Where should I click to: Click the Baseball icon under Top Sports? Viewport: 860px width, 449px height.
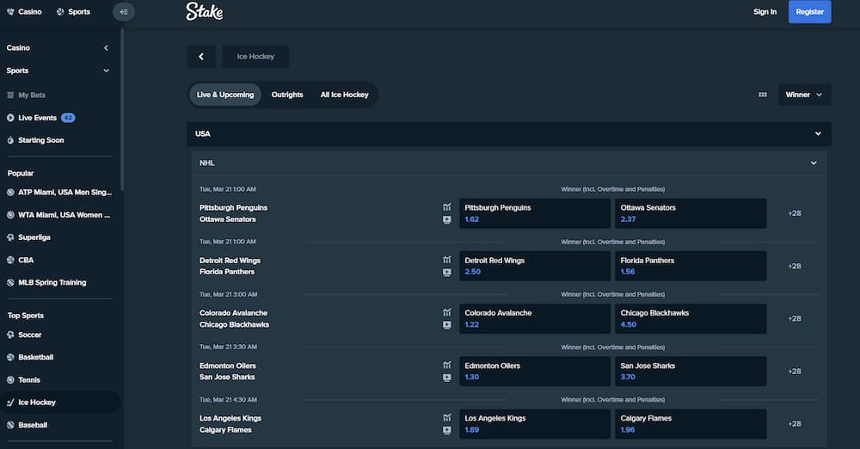click(10, 425)
